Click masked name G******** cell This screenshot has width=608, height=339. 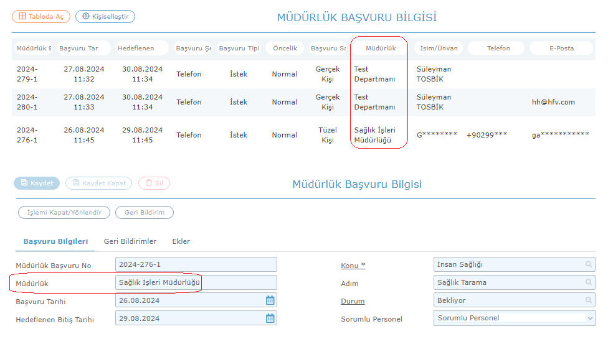click(x=437, y=135)
